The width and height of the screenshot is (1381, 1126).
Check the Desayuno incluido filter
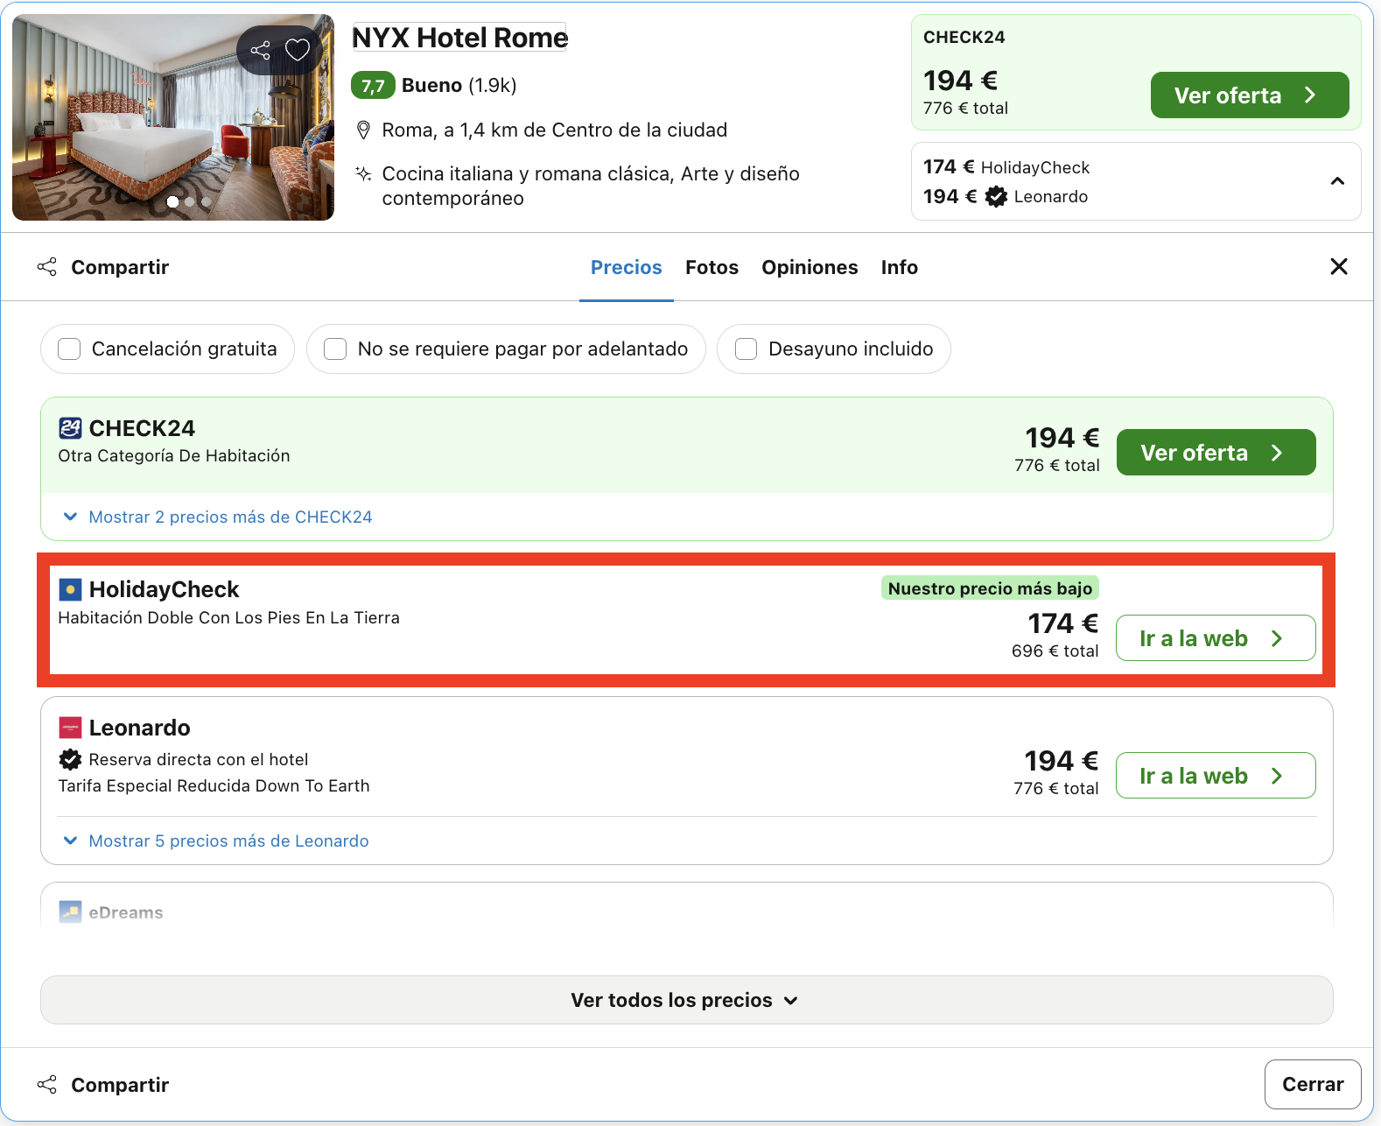[746, 348]
